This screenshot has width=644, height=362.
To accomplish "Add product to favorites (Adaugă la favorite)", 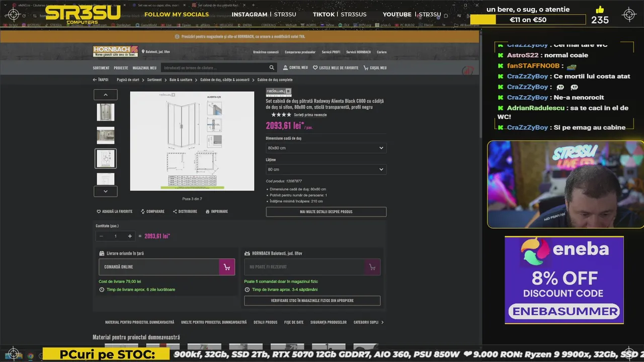I will pyautogui.click(x=115, y=212).
